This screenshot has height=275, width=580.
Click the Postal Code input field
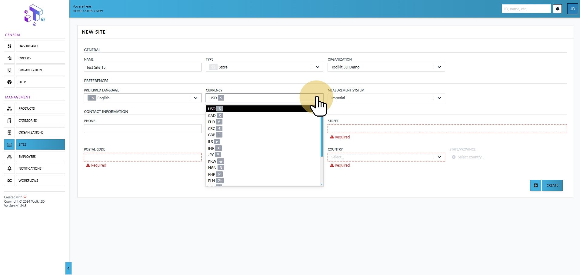[x=143, y=157]
